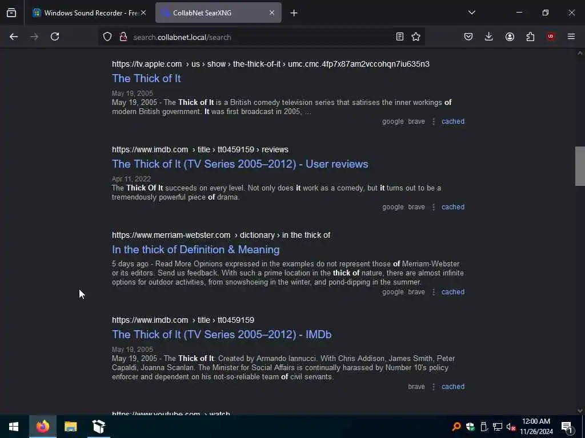Open the Pocket save icon
585x438 pixels.
coord(468,36)
